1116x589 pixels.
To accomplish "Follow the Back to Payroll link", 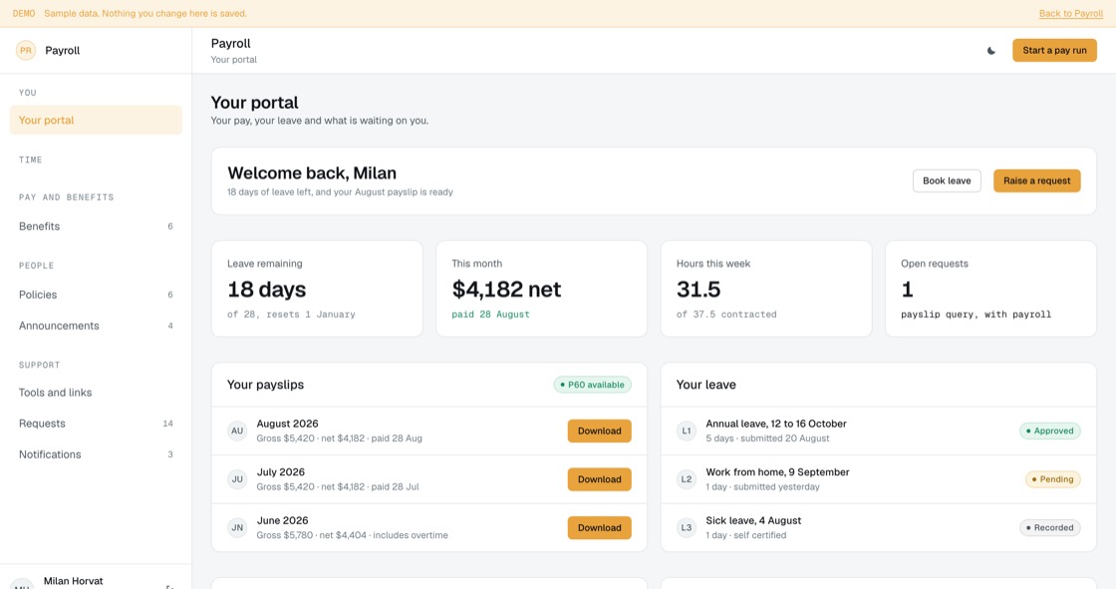I will coord(1070,14).
